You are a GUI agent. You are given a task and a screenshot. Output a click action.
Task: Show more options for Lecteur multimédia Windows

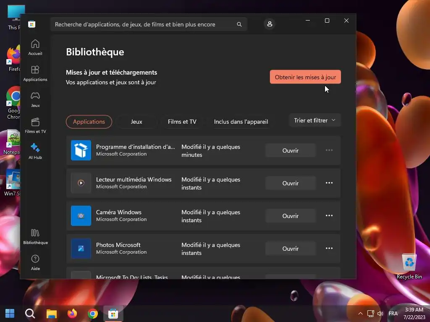pyautogui.click(x=329, y=183)
